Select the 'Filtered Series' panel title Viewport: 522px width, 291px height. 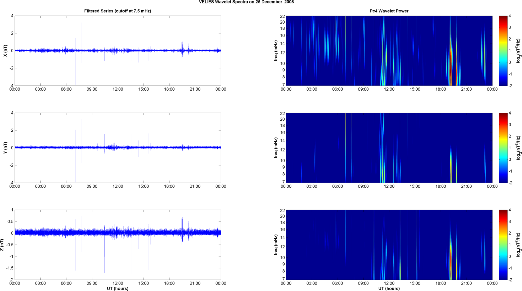click(x=117, y=11)
